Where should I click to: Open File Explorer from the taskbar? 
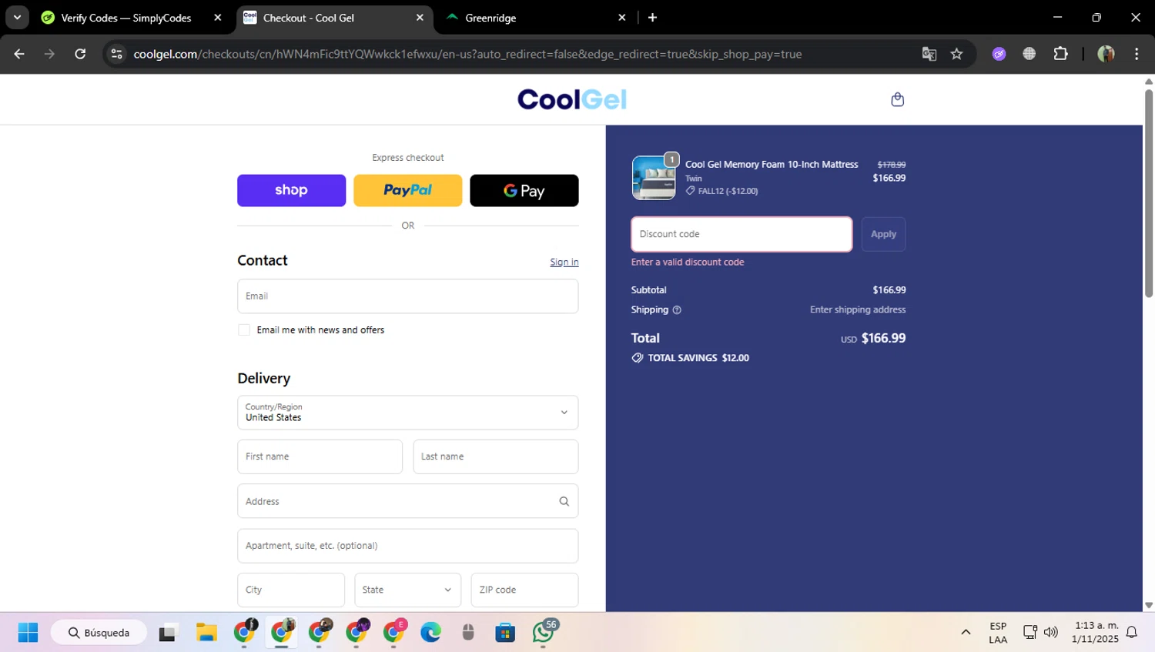point(206,633)
